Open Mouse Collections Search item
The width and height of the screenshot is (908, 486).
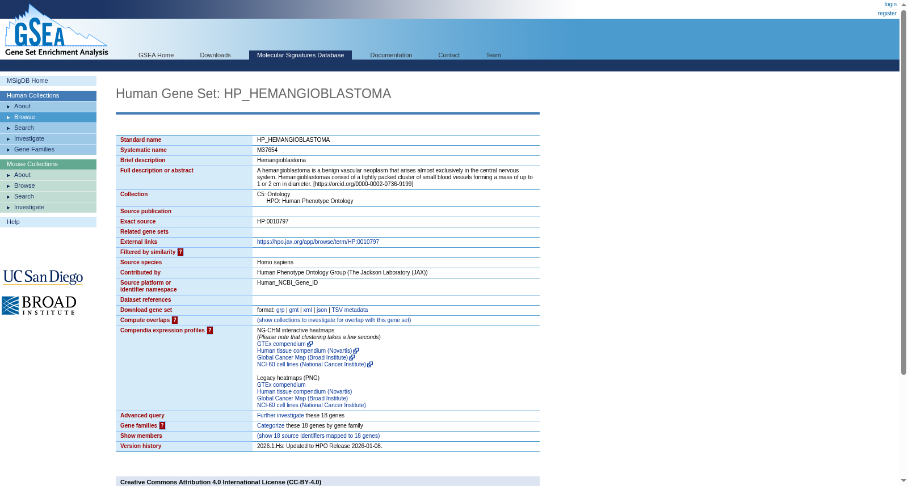(48, 197)
